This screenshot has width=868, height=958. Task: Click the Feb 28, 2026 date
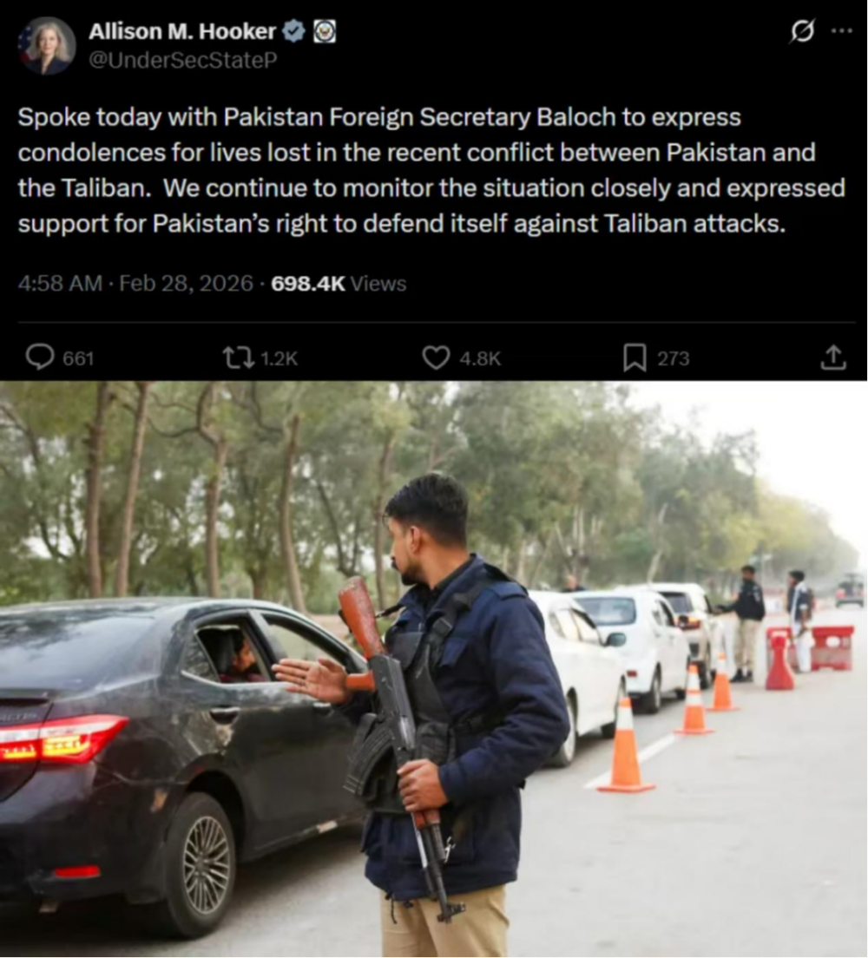pos(186,284)
